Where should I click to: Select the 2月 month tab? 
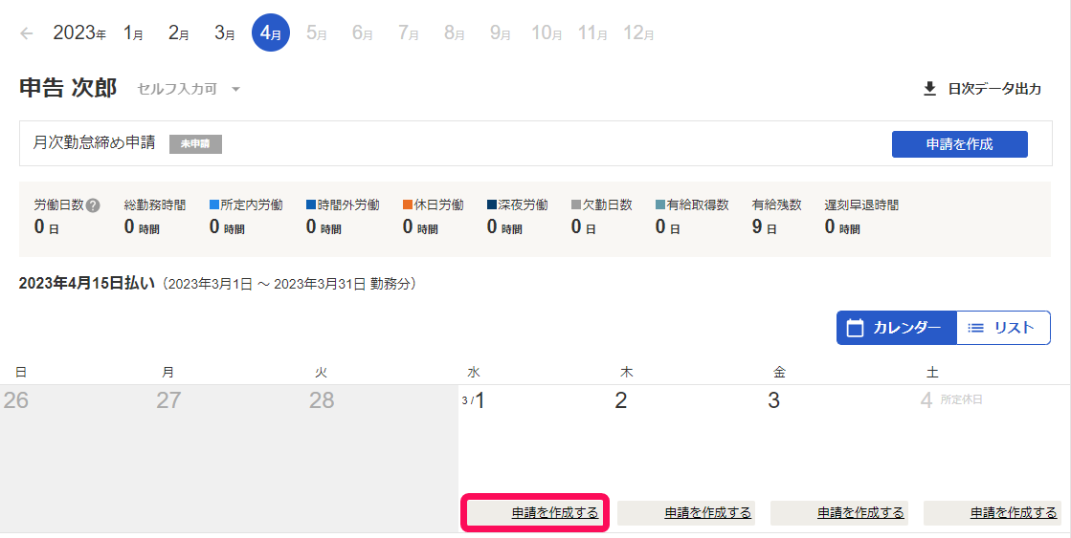point(179,33)
